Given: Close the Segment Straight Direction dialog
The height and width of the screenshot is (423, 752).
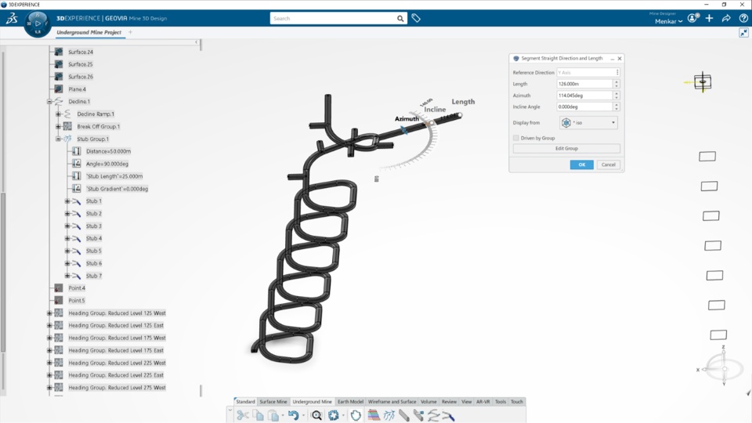Looking at the screenshot, I should click(620, 59).
